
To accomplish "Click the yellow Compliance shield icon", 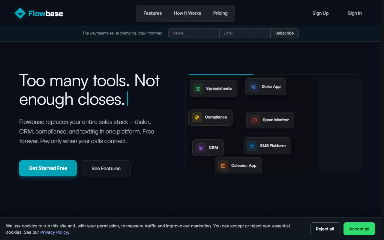I will click(x=197, y=117).
